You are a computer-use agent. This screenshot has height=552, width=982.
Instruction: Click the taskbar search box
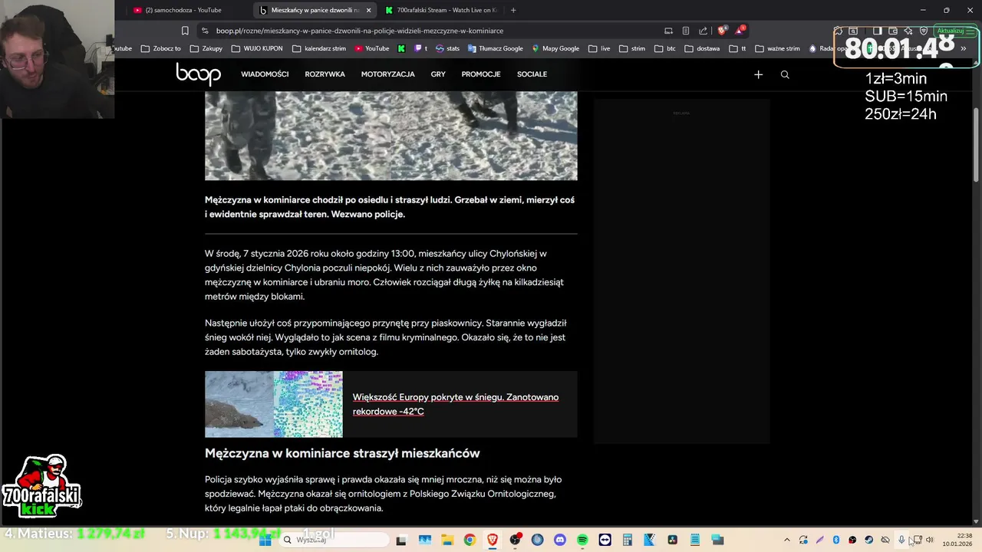pyautogui.click(x=334, y=540)
